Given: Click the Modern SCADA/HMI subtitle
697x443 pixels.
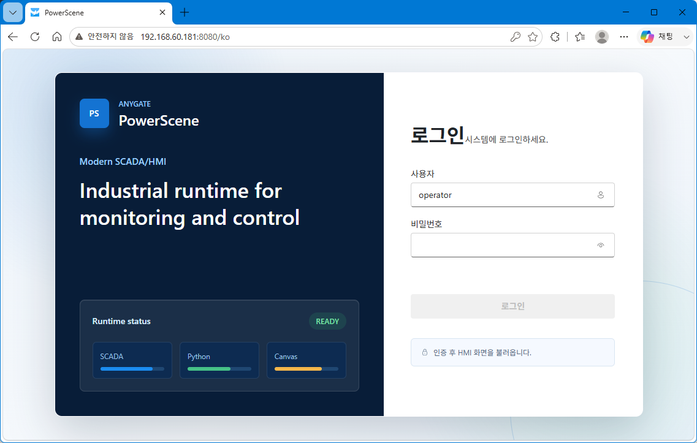Looking at the screenshot, I should pyautogui.click(x=123, y=162).
